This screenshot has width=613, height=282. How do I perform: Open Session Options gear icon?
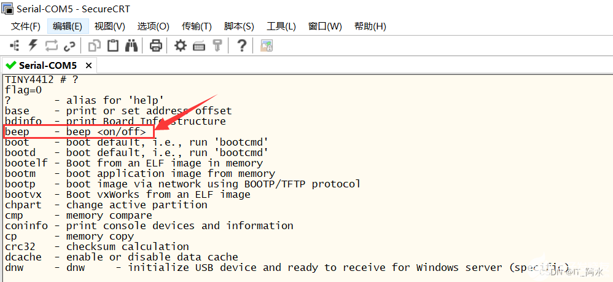(x=181, y=46)
